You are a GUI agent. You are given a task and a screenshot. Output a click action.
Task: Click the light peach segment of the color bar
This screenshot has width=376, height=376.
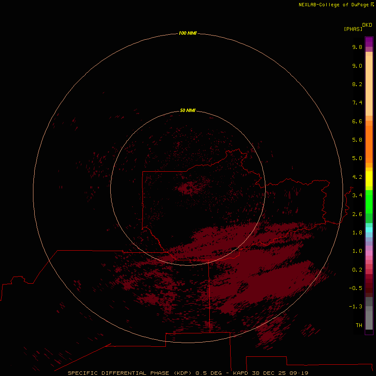click(369, 86)
